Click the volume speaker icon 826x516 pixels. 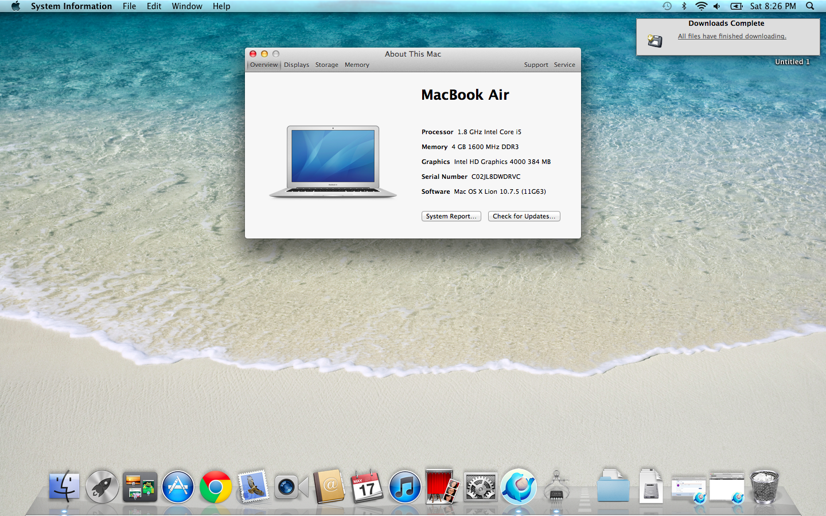coord(717,6)
